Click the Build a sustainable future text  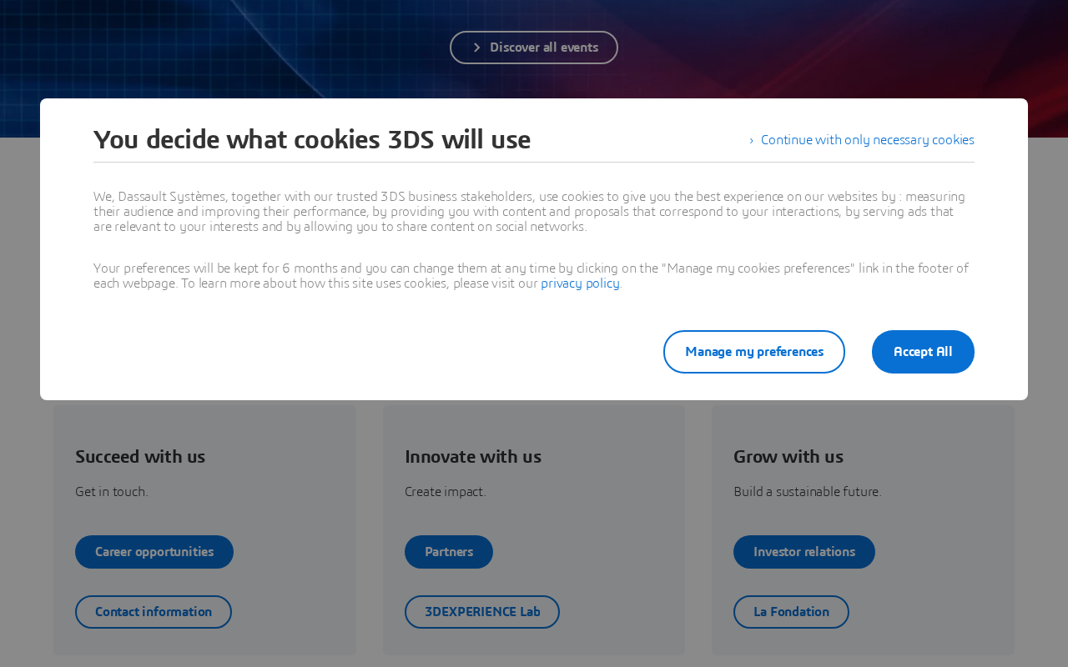coord(808,492)
